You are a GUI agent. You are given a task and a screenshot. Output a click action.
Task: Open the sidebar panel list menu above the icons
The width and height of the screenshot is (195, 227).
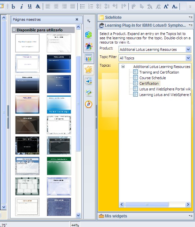[89, 21]
